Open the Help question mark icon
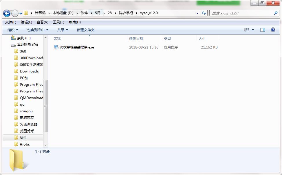Image resolution: width=282 pixels, height=175 pixels. click(x=273, y=30)
